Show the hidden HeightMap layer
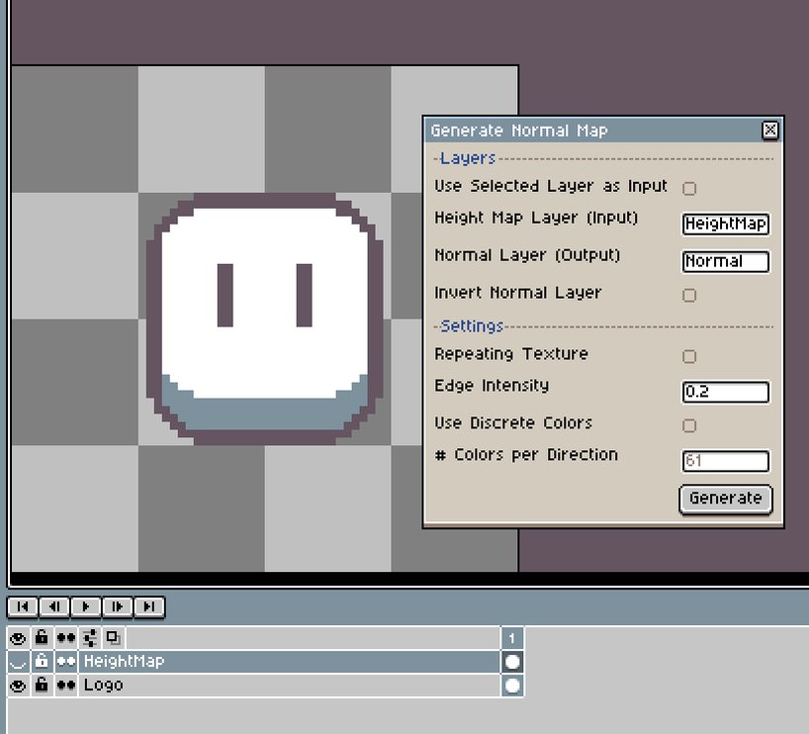Image resolution: width=809 pixels, height=734 pixels. (16, 661)
